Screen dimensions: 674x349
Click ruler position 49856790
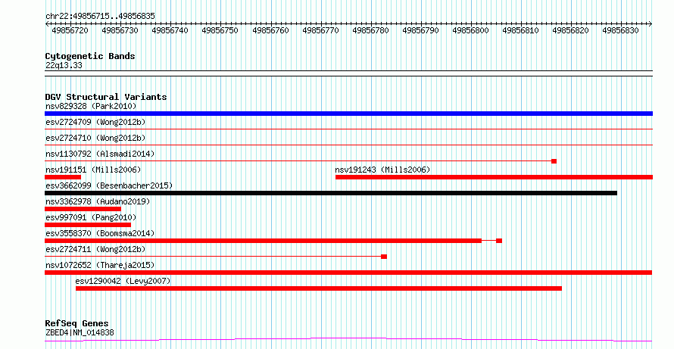click(x=421, y=30)
